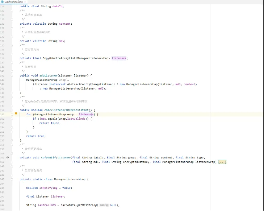Click 'final Listener listener;' on line 247
The image size is (264, 211).
coord(46,196)
